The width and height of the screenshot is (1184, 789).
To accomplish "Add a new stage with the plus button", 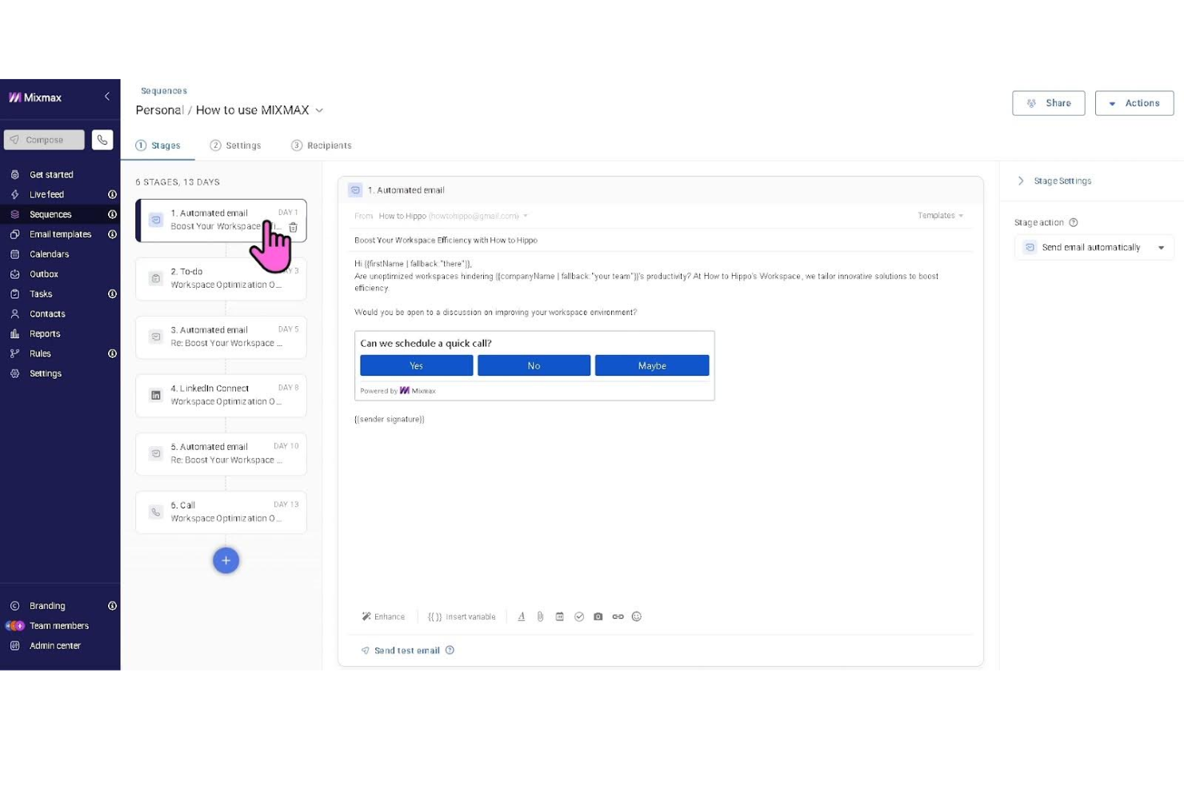I will pos(226,560).
